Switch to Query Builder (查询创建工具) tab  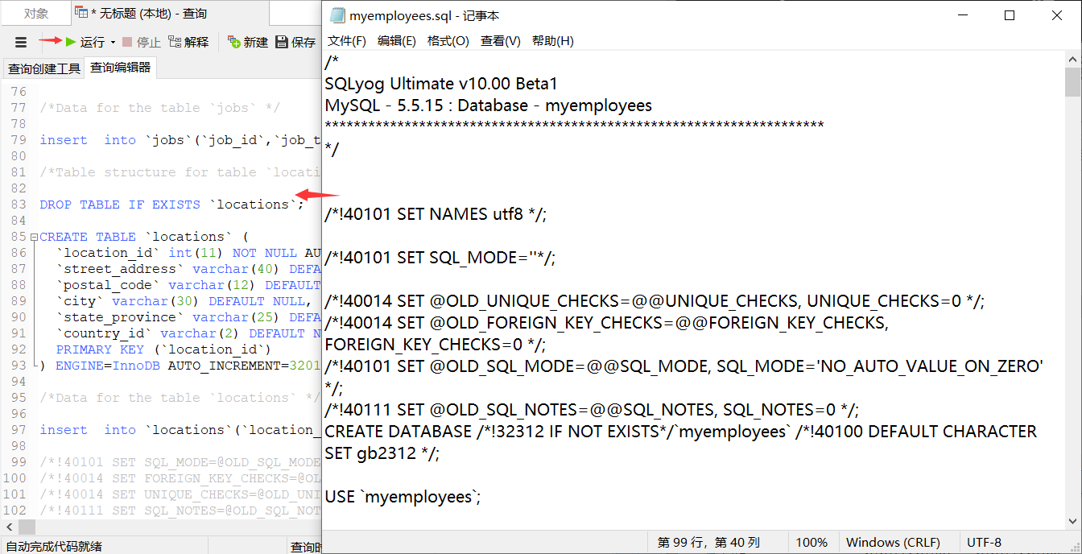(43, 68)
